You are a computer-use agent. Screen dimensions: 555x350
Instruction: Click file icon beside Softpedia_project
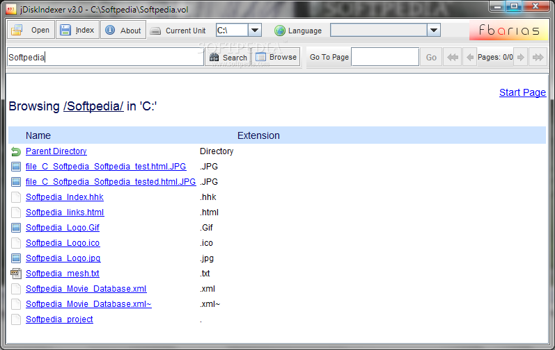[x=16, y=319]
